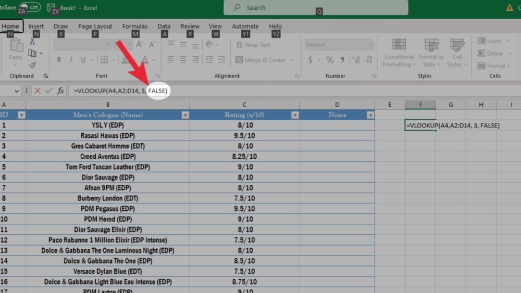Click the Insert Function fx icon
This screenshot has width=521, height=293.
tap(60, 91)
